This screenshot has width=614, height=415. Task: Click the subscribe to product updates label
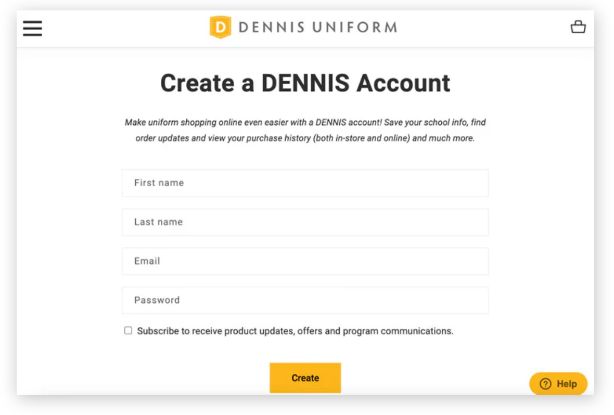tap(295, 331)
